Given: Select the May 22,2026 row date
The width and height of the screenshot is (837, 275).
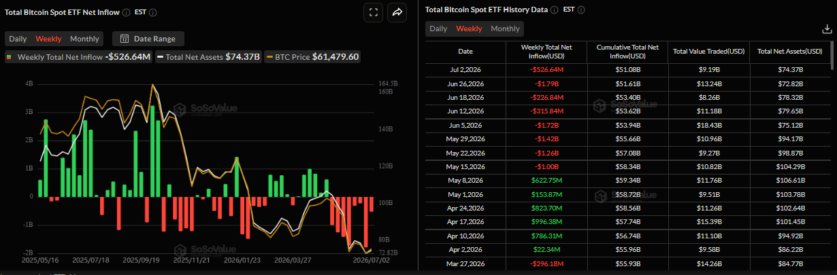Looking at the screenshot, I should point(465,153).
